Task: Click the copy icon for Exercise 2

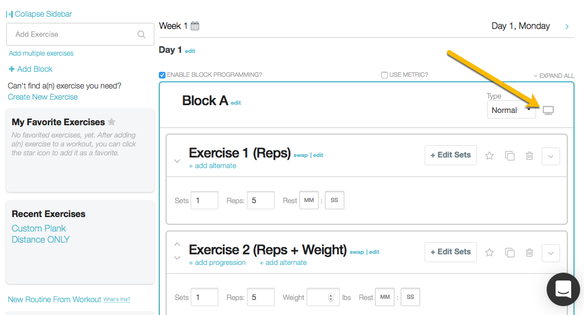Action: point(510,253)
